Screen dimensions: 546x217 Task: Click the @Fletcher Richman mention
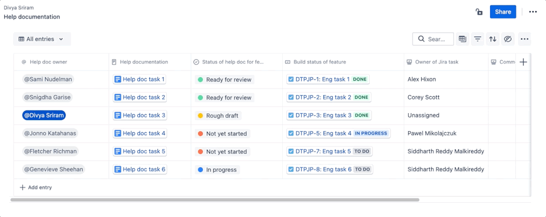(x=50, y=151)
